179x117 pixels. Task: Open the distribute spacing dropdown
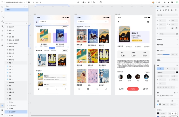click(x=176, y=10)
